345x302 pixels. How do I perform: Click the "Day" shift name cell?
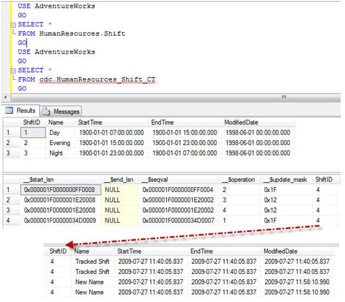coord(55,133)
